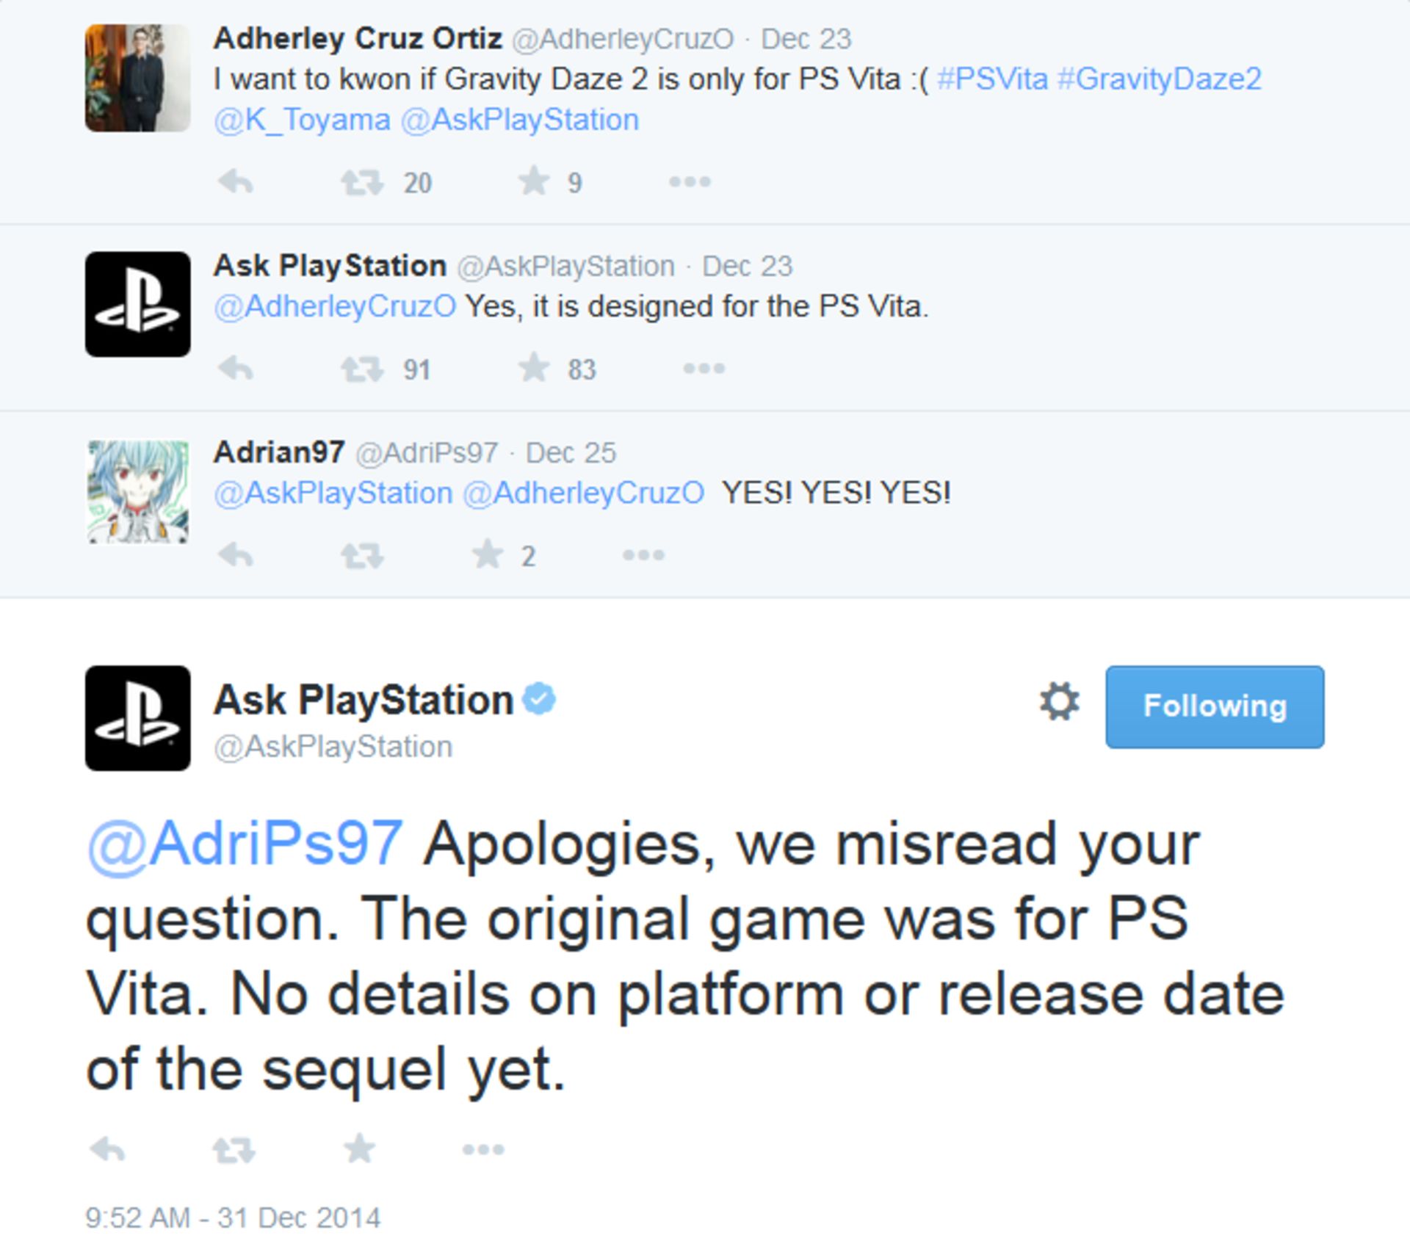Open more options on the Dec 23 Ask PlayStation reply
This screenshot has height=1252, width=1410.
click(x=704, y=368)
